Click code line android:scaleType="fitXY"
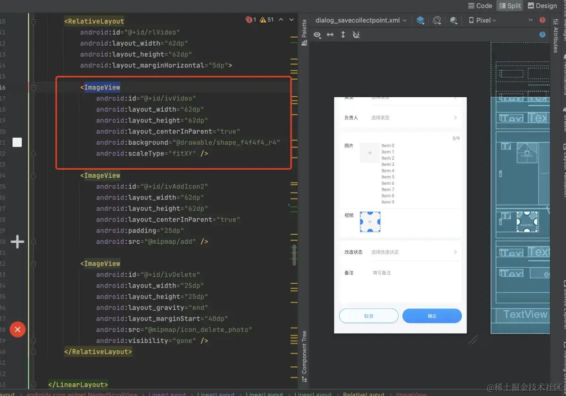 [152, 153]
